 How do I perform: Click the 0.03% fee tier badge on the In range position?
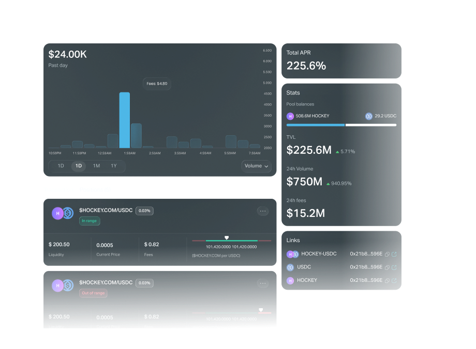coord(144,211)
